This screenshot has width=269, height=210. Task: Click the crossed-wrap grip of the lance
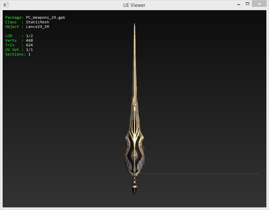click(x=134, y=180)
